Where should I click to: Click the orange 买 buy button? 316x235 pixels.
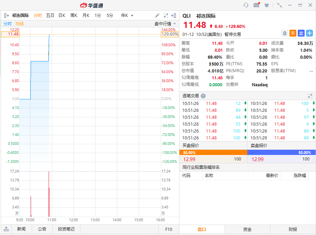pyautogui.click(x=293, y=33)
